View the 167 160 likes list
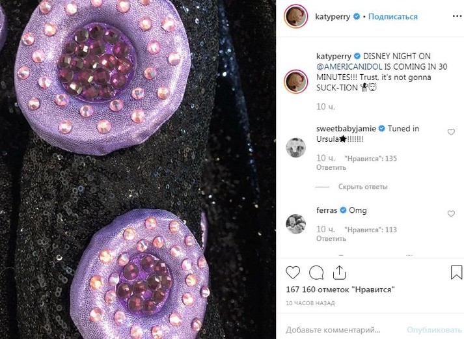 [340, 290]
